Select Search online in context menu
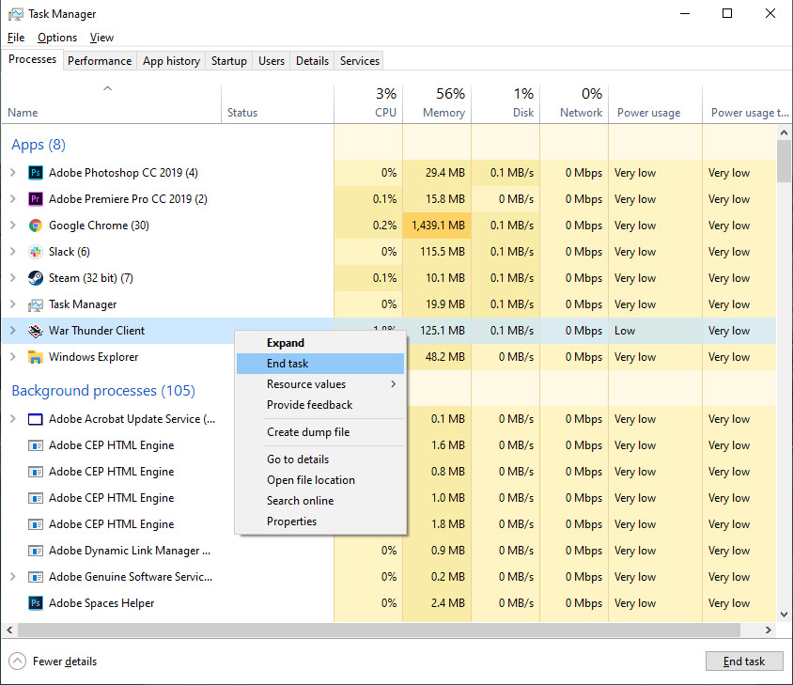This screenshot has height=685, width=793. point(320,501)
